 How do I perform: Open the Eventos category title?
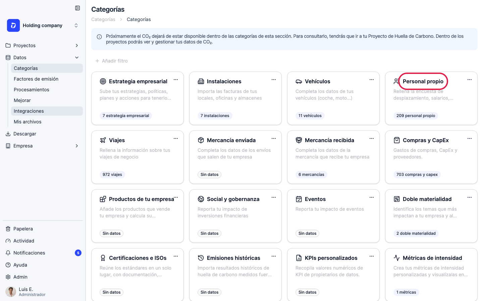pos(315,199)
